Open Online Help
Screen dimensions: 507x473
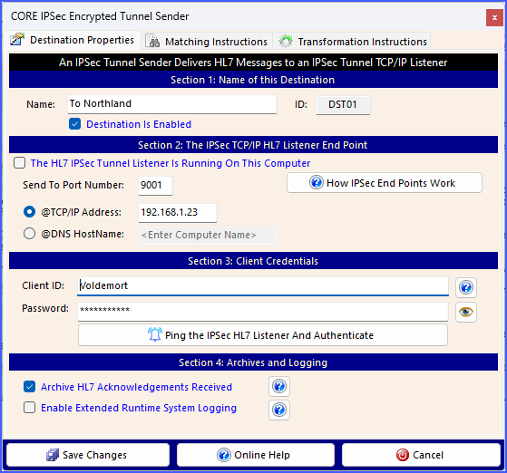pos(256,455)
